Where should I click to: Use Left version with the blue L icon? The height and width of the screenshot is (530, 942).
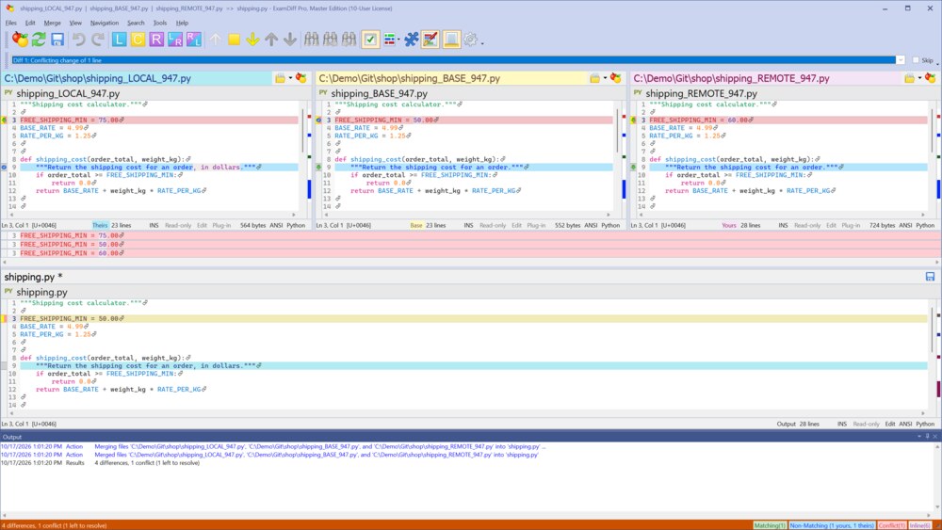pyautogui.click(x=119, y=40)
